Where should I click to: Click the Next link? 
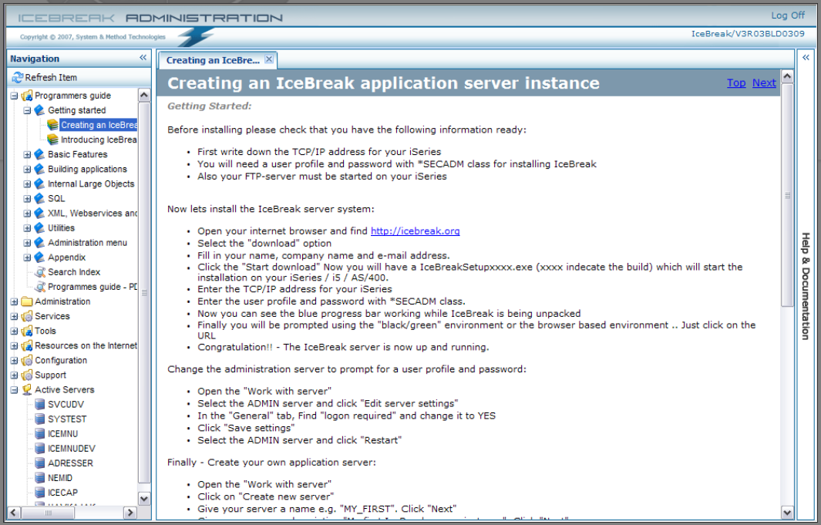coord(764,82)
